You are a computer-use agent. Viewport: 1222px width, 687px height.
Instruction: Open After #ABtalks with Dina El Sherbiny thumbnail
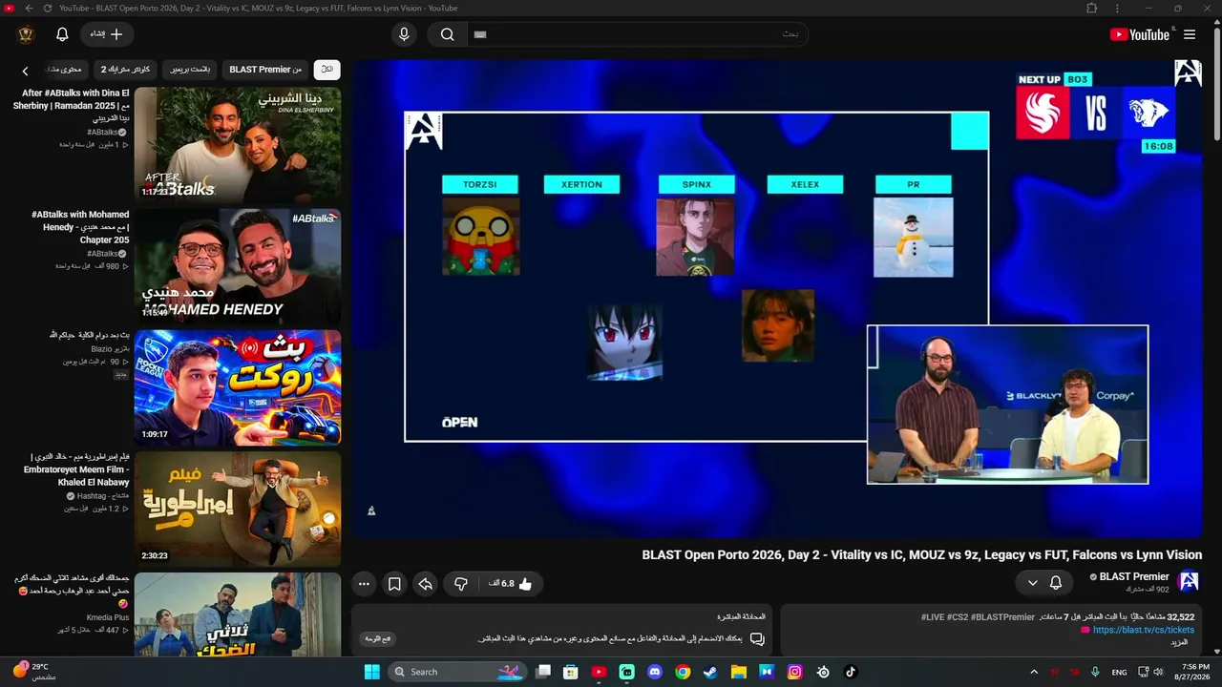(238, 144)
